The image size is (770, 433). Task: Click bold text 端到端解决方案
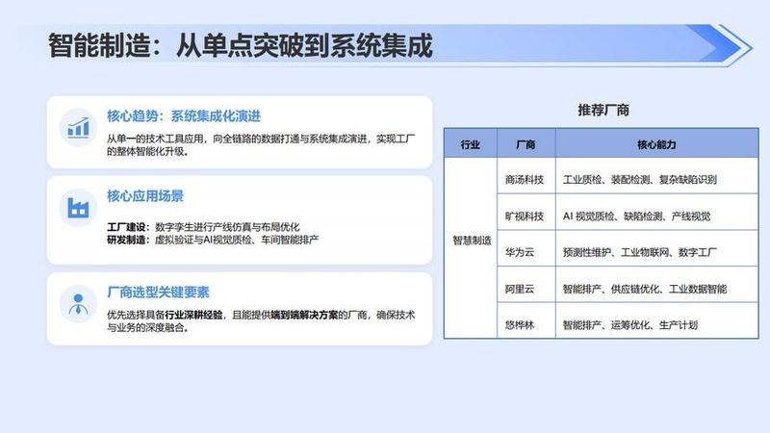(304, 315)
